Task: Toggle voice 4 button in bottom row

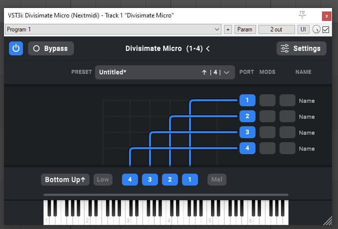Action: click(x=130, y=180)
